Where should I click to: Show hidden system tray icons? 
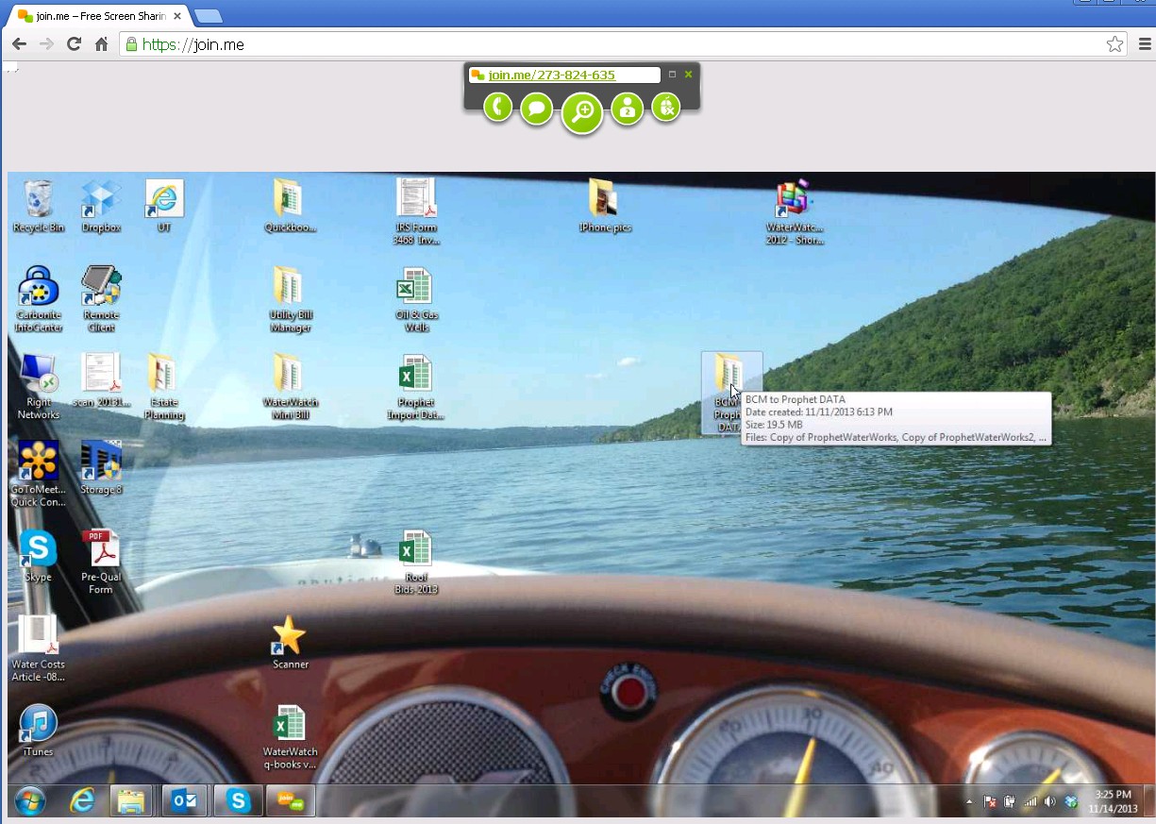click(x=969, y=802)
